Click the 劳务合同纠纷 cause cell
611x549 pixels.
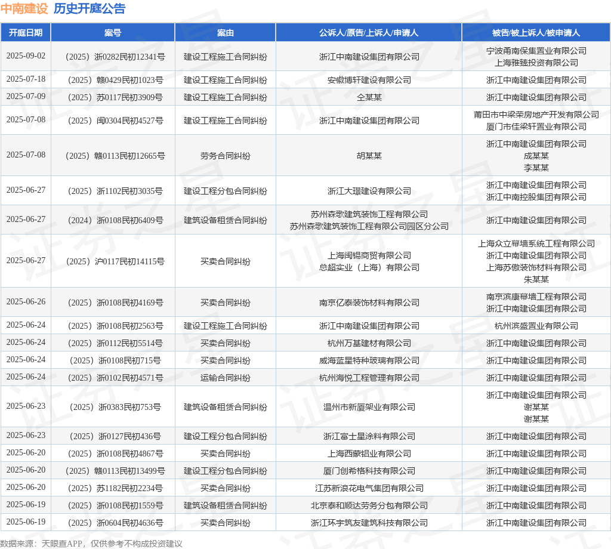point(225,156)
